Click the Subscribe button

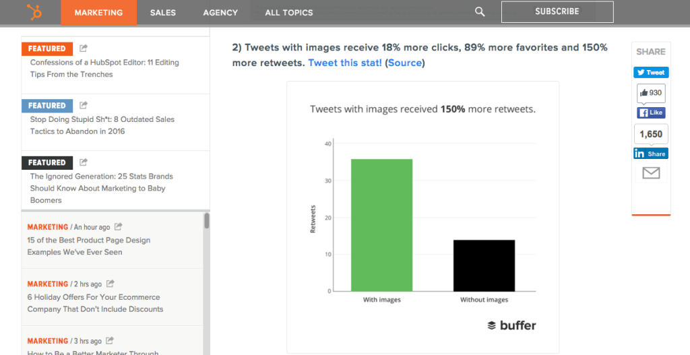pyautogui.click(x=557, y=12)
